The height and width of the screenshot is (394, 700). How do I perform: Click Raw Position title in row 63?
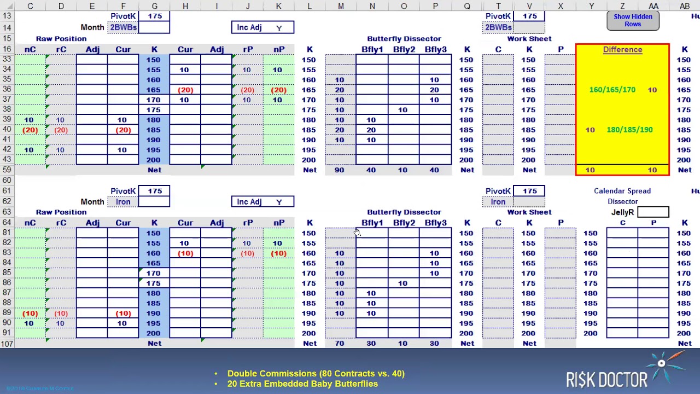(61, 212)
